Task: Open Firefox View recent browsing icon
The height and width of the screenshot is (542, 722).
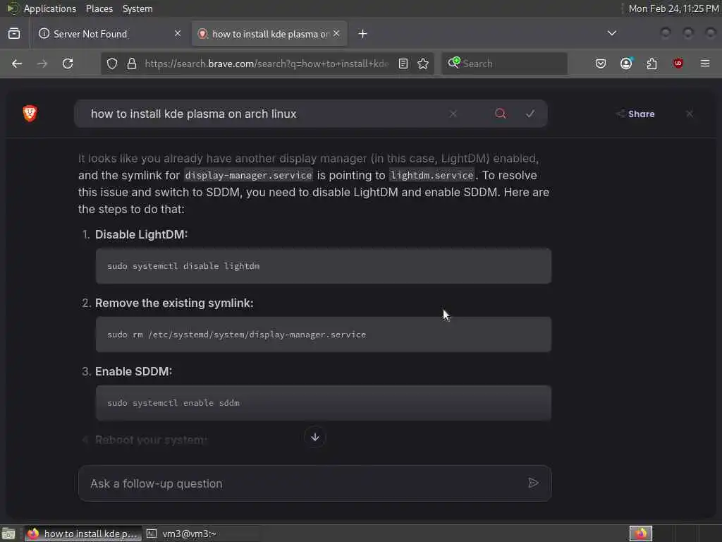Action: [14, 34]
